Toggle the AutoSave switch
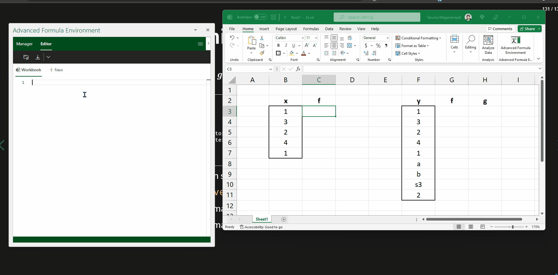 (x=260, y=17)
